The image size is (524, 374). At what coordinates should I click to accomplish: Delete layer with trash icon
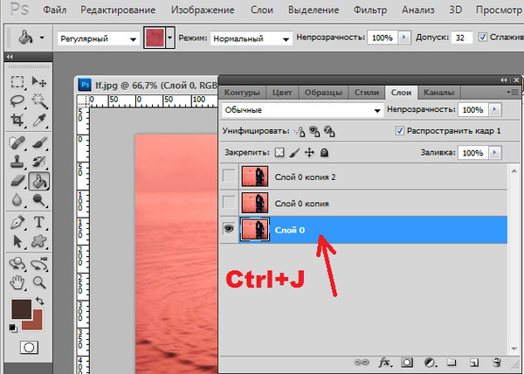(x=497, y=363)
